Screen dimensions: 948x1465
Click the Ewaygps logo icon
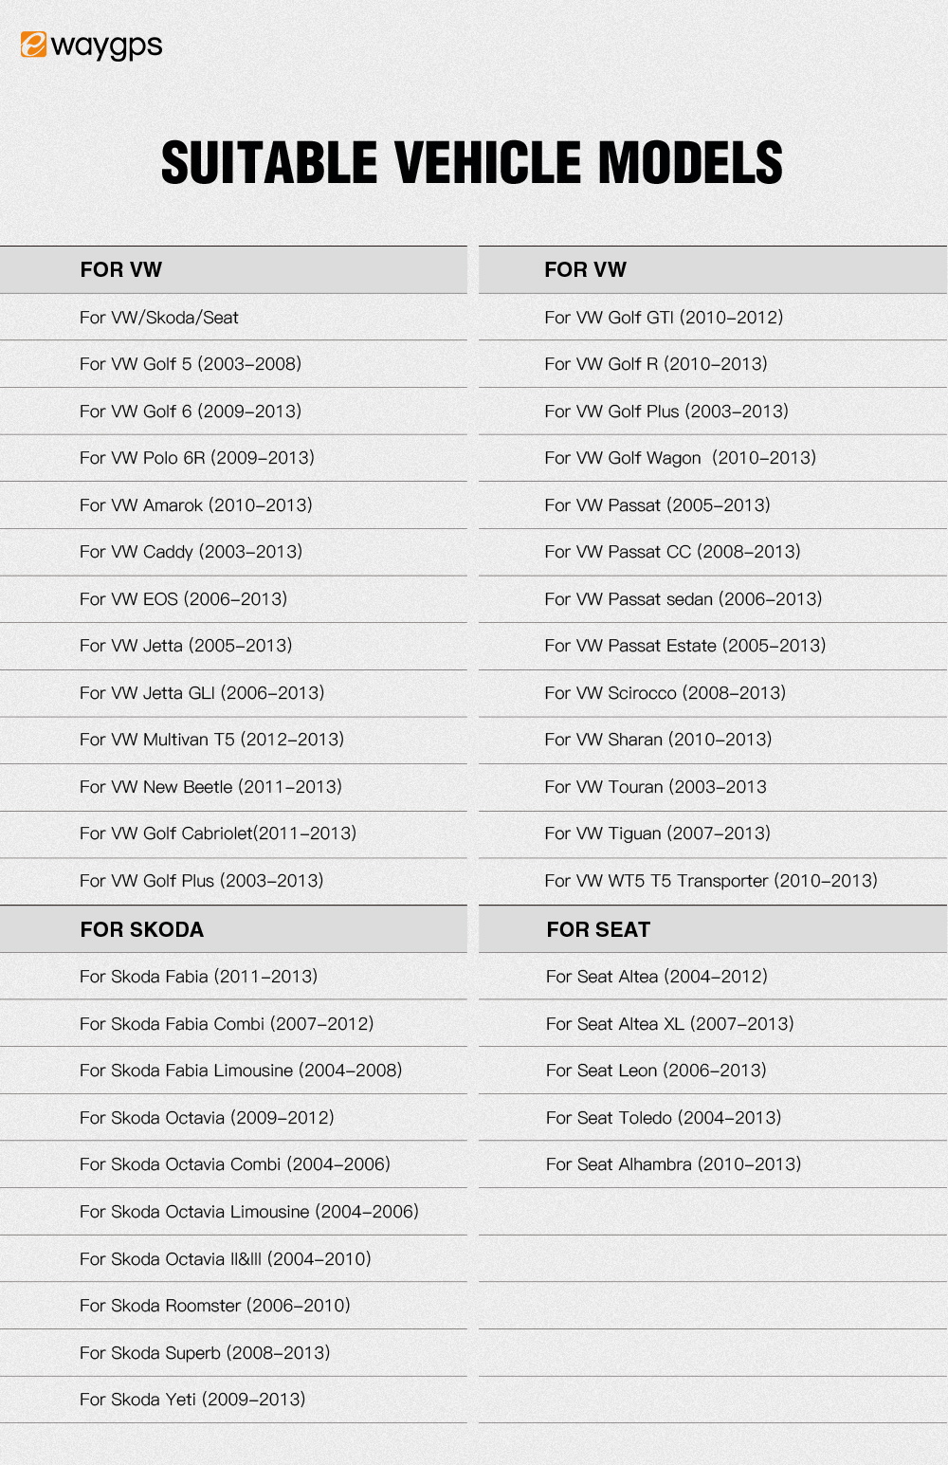point(33,45)
